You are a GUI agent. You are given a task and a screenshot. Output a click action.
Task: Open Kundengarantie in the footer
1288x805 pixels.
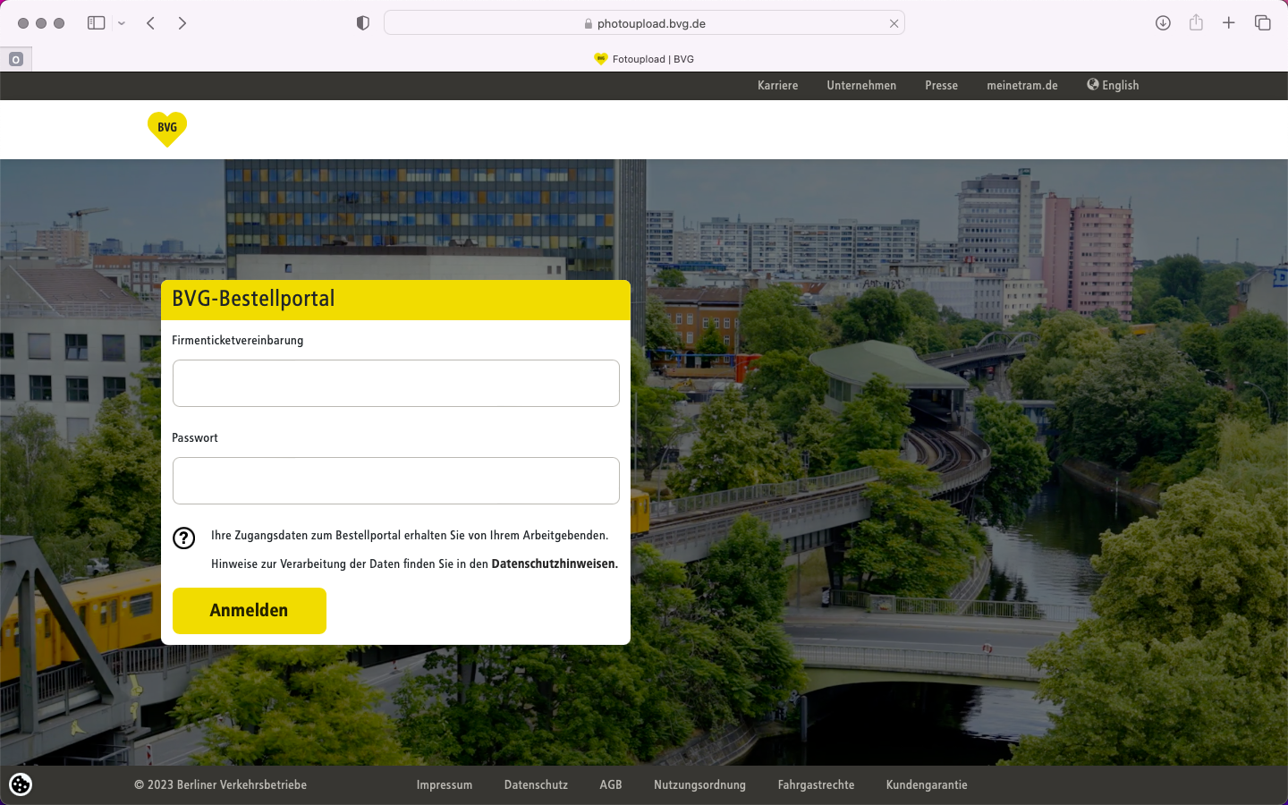[x=927, y=785]
